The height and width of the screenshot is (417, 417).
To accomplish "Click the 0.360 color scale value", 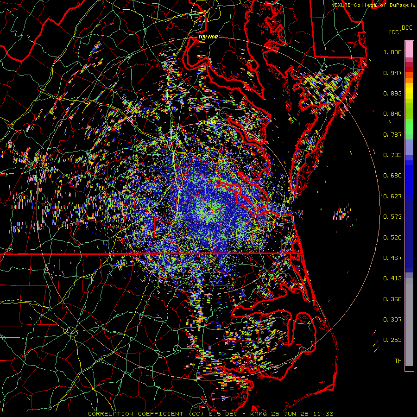I will (392, 299).
